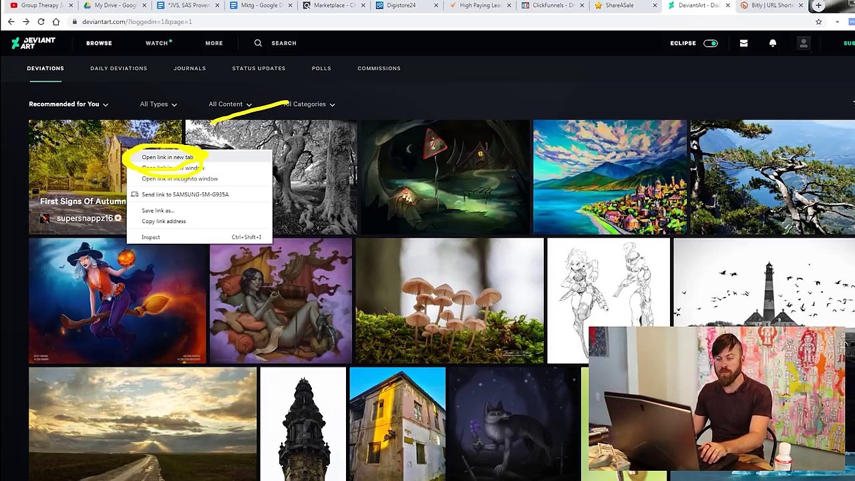Image resolution: width=855 pixels, height=481 pixels.
Task: Open the user profile avatar icon
Action: click(x=804, y=43)
